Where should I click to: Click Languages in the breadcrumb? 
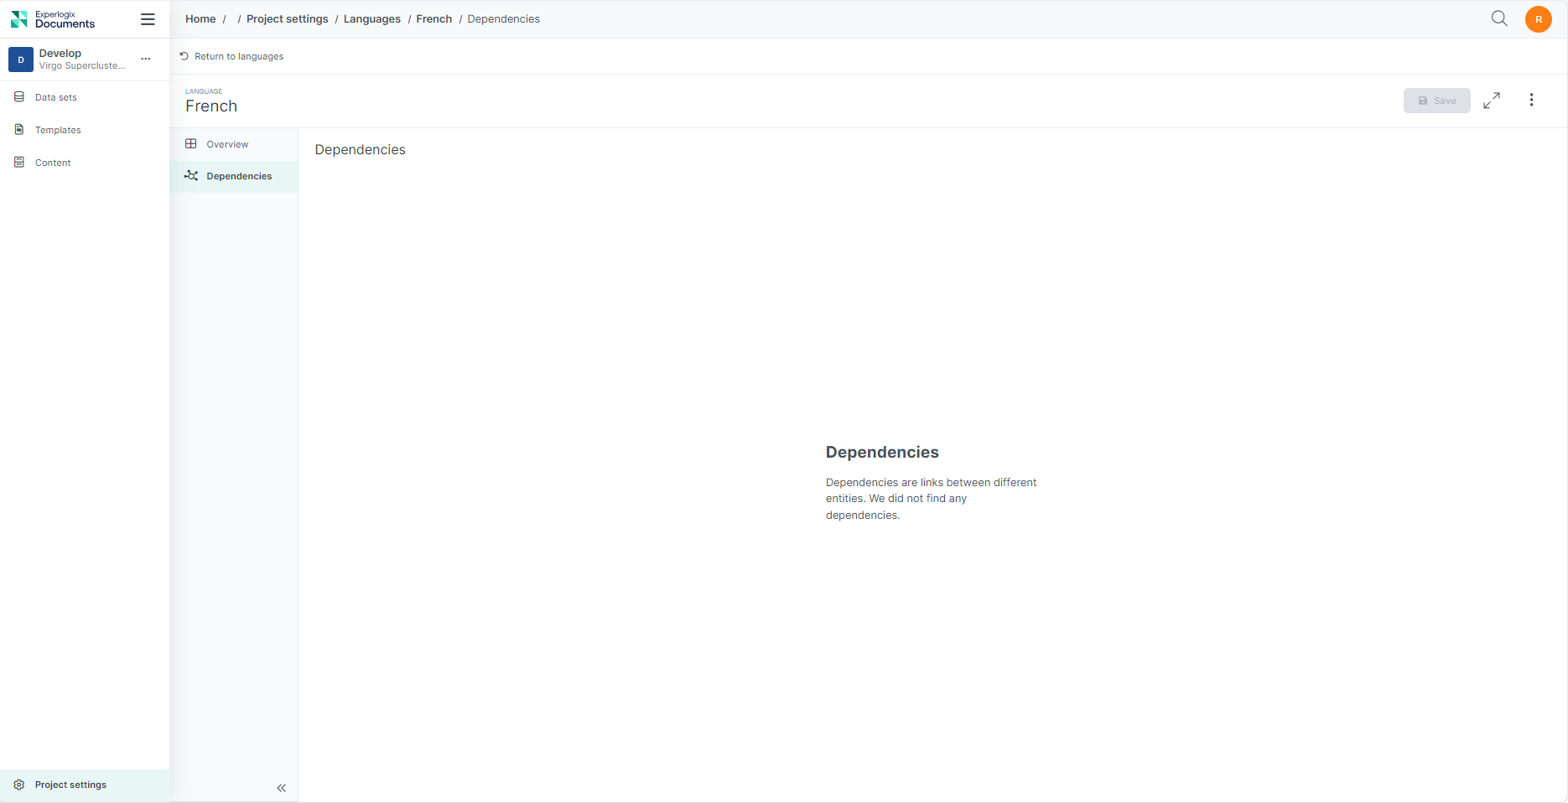(371, 19)
